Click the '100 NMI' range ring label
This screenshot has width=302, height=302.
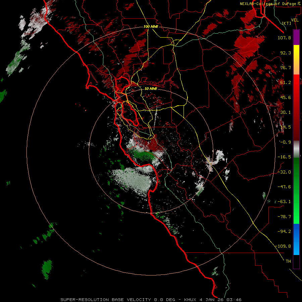tap(151, 27)
